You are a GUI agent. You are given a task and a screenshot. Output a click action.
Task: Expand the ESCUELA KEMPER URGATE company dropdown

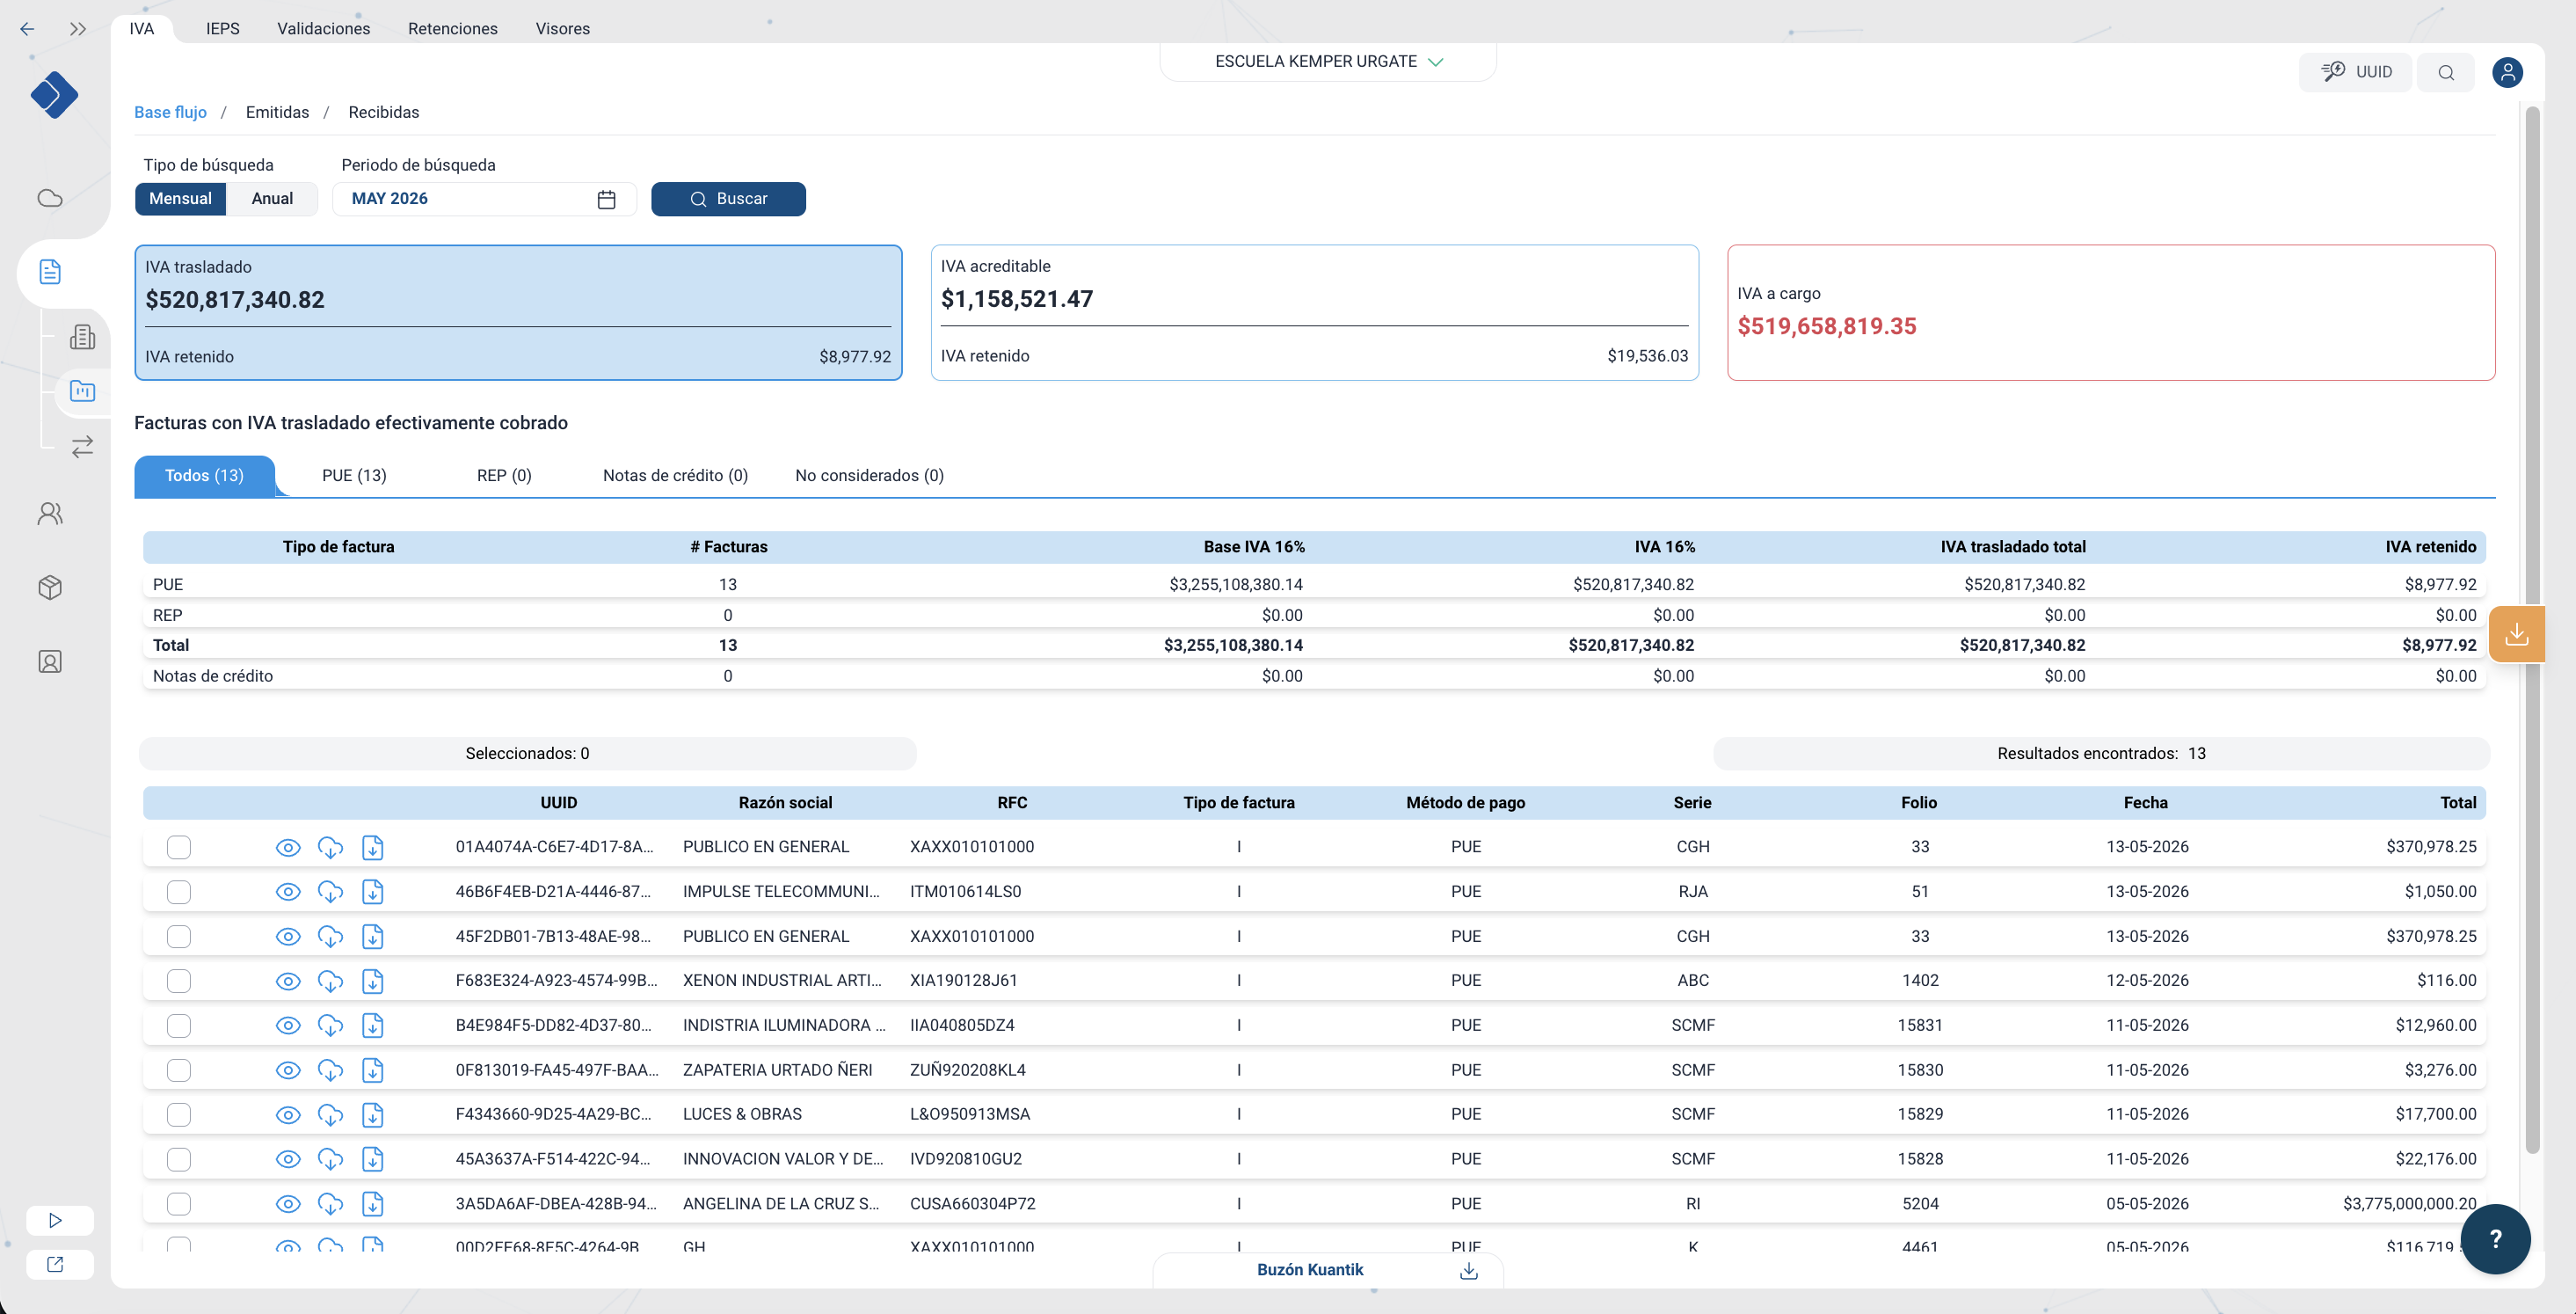tap(1328, 61)
